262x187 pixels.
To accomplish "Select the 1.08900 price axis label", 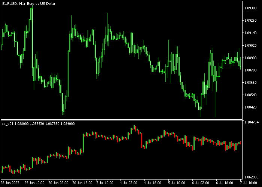I will tap(250, 58).
